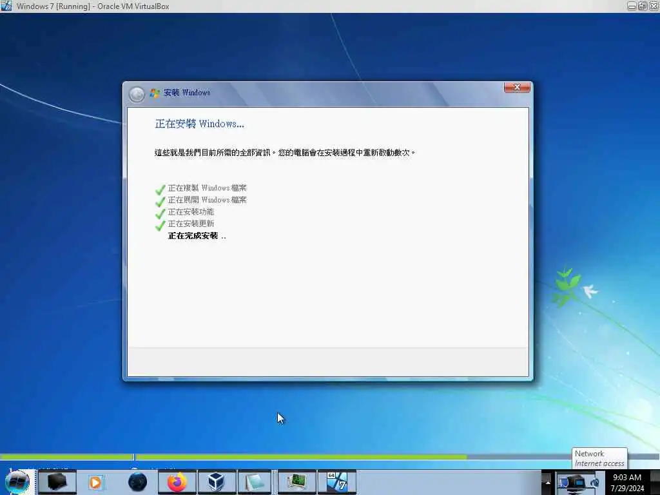
Task: Click the checkmark next to 正在展開 Windows 檔案
Action: click(x=160, y=202)
